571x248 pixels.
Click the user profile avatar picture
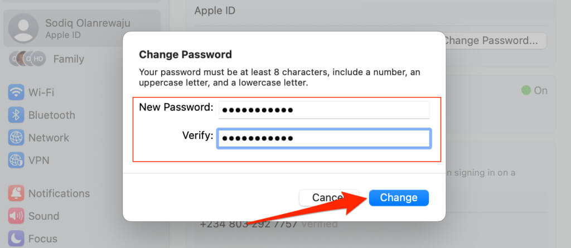(x=23, y=28)
